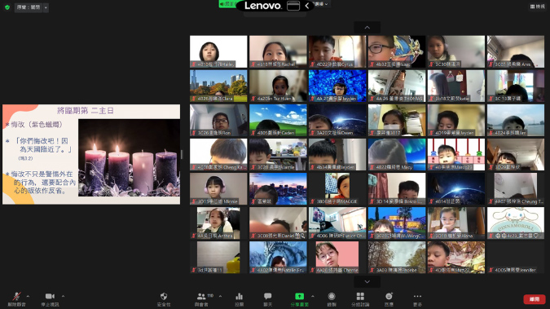Screen dimensions: 550x309
Task: Click the red Leave meeting button
Action: (x=535, y=299)
